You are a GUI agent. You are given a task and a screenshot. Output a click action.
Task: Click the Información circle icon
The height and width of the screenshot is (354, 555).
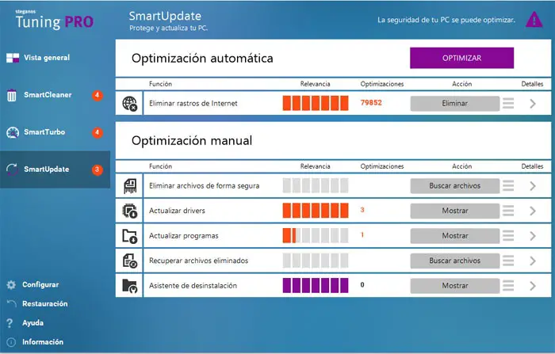pyautogui.click(x=11, y=342)
